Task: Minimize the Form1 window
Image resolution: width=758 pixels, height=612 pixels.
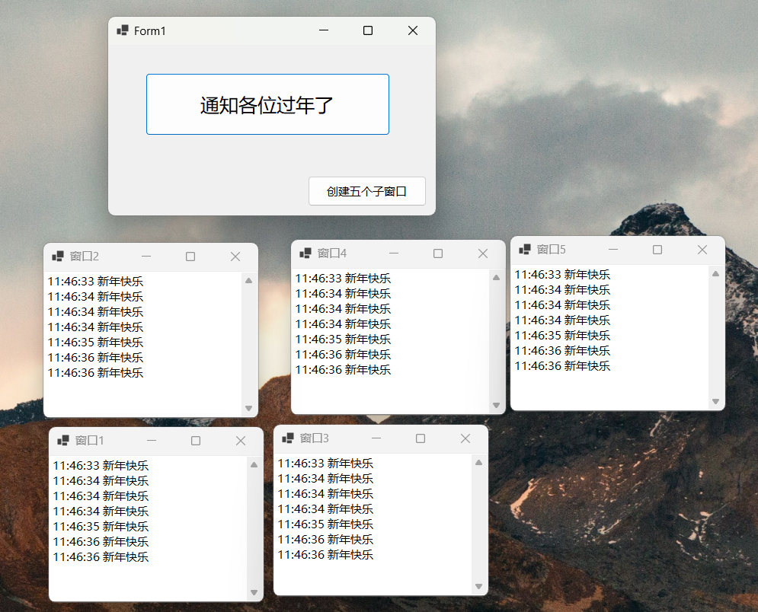Action: (324, 30)
